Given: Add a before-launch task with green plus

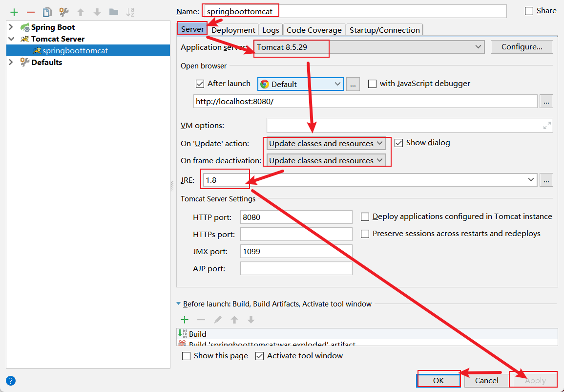Looking at the screenshot, I should 185,320.
